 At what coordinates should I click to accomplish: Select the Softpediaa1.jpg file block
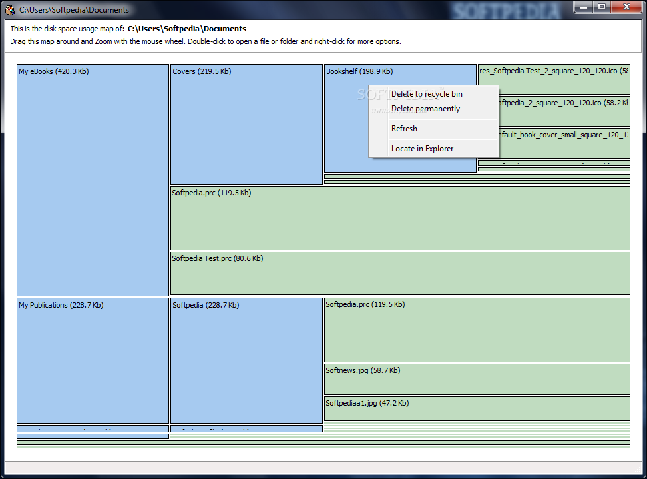(477, 408)
